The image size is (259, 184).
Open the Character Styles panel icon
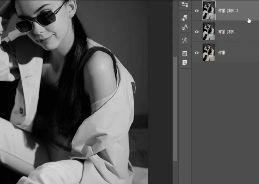pyautogui.click(x=185, y=27)
